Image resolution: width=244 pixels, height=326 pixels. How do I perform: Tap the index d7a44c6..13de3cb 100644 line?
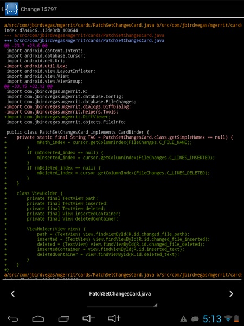[41, 30]
